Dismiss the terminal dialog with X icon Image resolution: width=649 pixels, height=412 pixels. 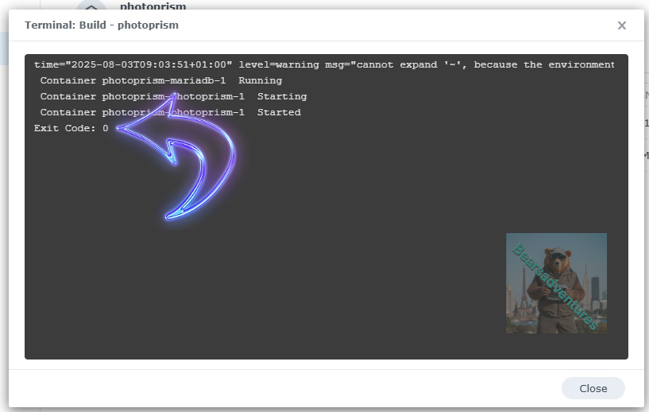tap(621, 25)
